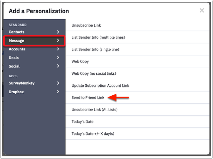Pick Web Copy (no social links)

[x=94, y=73]
